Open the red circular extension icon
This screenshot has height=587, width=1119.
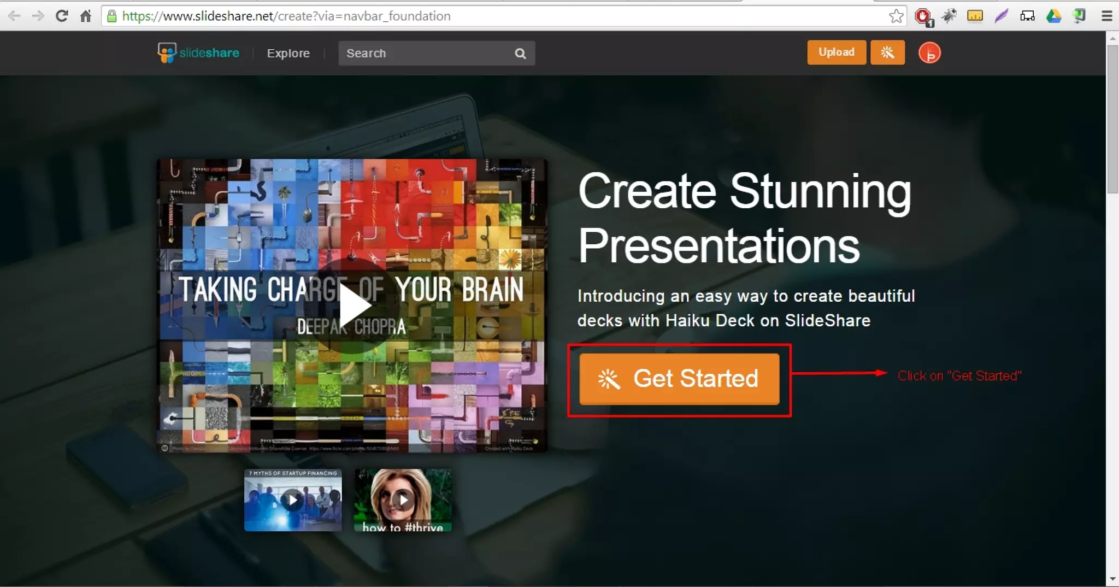pos(923,16)
